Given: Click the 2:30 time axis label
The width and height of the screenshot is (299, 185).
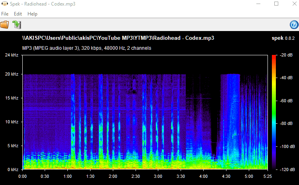Looking at the screenshot, I should pyautogui.click(x=136, y=176).
